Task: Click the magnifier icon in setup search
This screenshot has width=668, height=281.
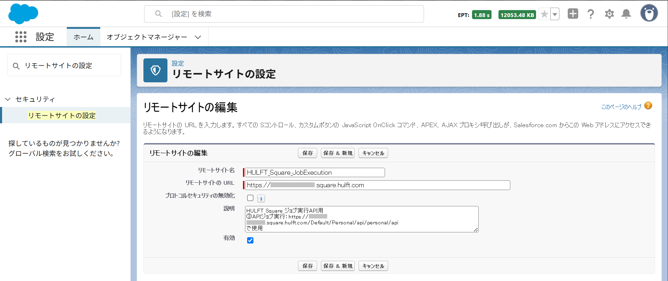Action: 158,14
